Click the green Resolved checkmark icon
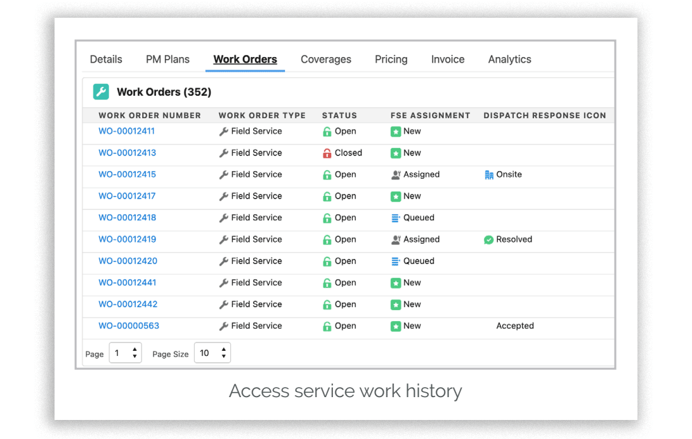692x439 pixels. [488, 240]
